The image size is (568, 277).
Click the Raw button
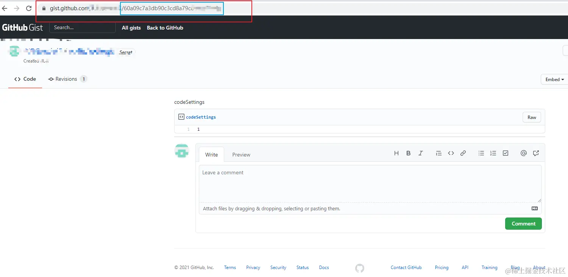click(x=532, y=117)
